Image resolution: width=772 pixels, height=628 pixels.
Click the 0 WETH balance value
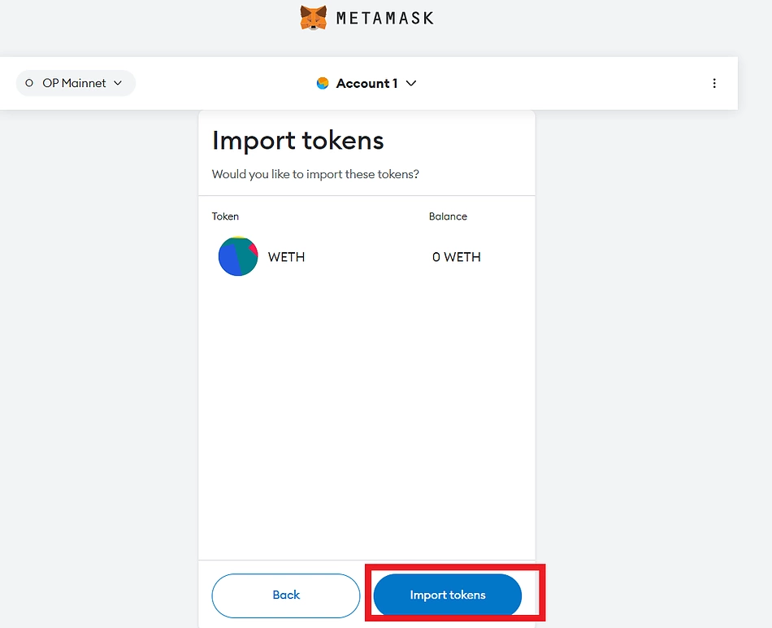tap(455, 256)
